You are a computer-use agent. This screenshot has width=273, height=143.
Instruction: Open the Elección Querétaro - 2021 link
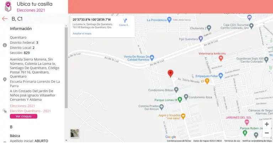(30, 111)
